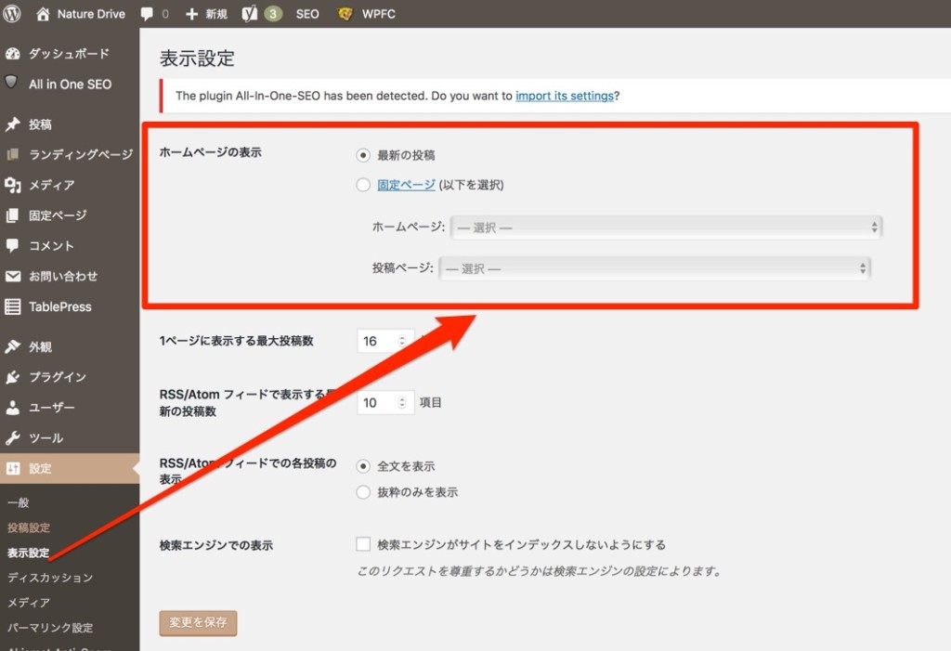Open the プラグイン sidebar menu
The height and width of the screenshot is (651, 951).
[58, 377]
